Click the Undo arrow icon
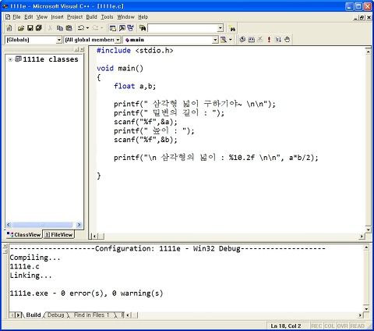 [x=81, y=28]
